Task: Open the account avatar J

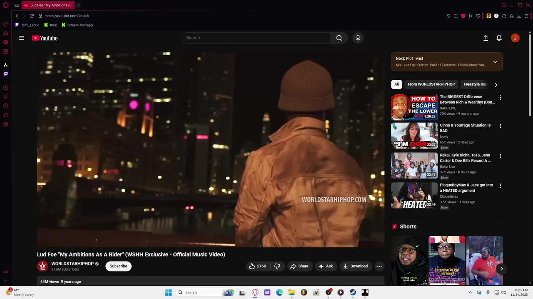Action: pyautogui.click(x=515, y=38)
